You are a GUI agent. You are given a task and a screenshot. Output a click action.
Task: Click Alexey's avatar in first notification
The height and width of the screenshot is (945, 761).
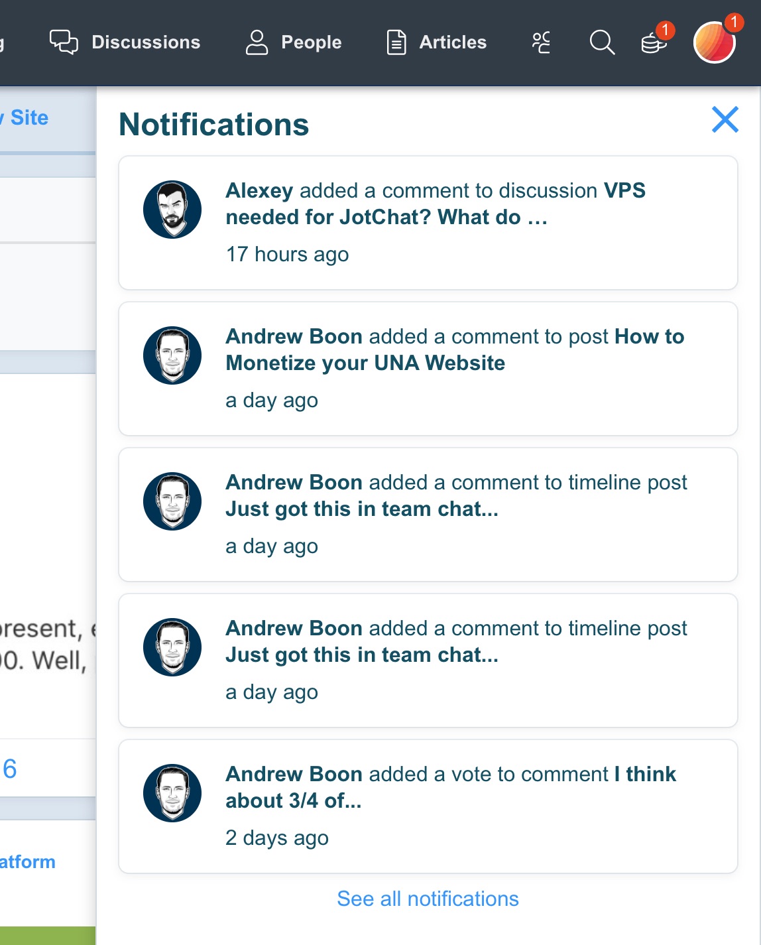[172, 210]
